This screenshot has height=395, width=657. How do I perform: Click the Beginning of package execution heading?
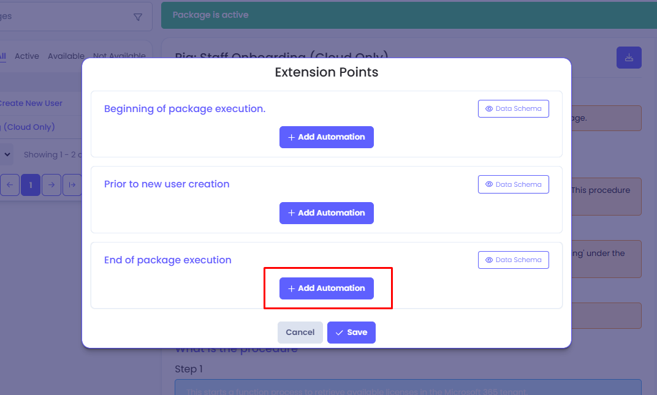coord(185,108)
